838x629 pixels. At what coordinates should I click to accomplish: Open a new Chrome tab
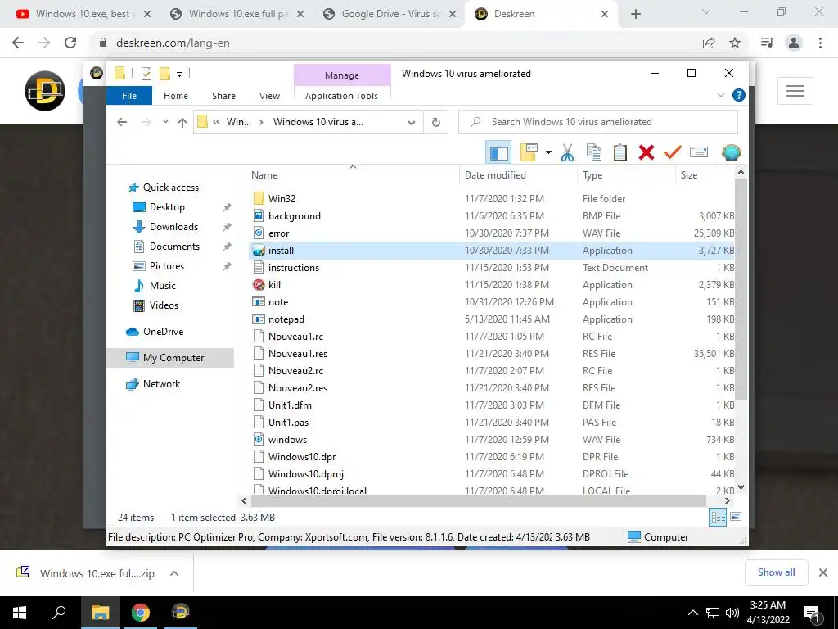(635, 14)
